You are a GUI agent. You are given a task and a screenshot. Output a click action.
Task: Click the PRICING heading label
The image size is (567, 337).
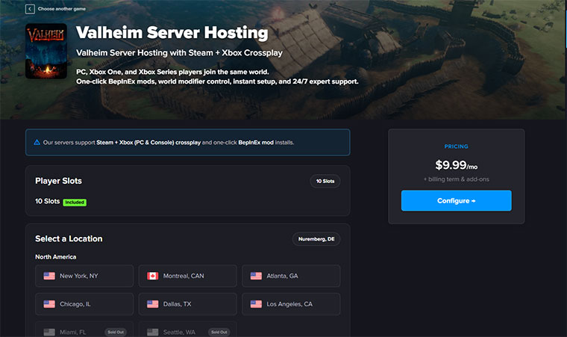(x=457, y=146)
